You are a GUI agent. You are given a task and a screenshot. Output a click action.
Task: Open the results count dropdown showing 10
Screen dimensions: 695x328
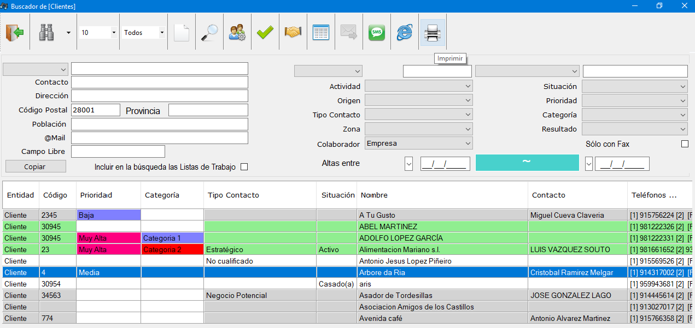(x=114, y=33)
